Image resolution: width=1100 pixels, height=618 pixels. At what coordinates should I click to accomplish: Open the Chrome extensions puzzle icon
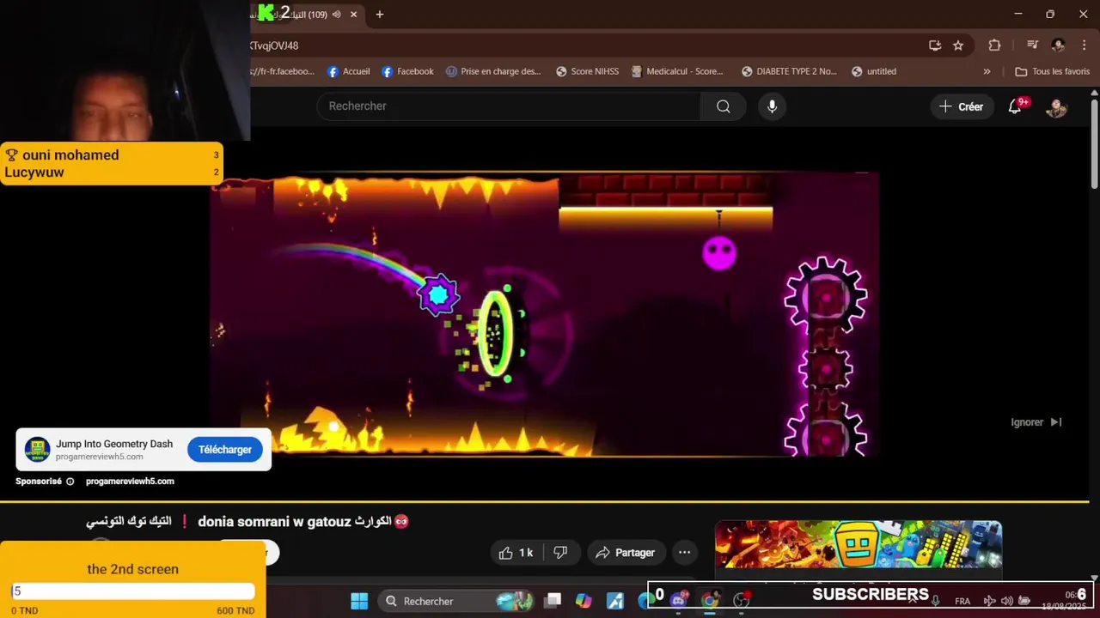995,45
